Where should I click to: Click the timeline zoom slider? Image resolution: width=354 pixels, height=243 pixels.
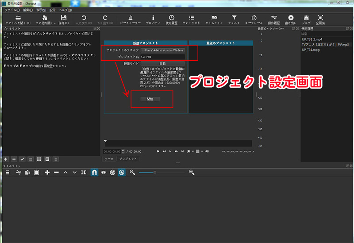point(162,173)
